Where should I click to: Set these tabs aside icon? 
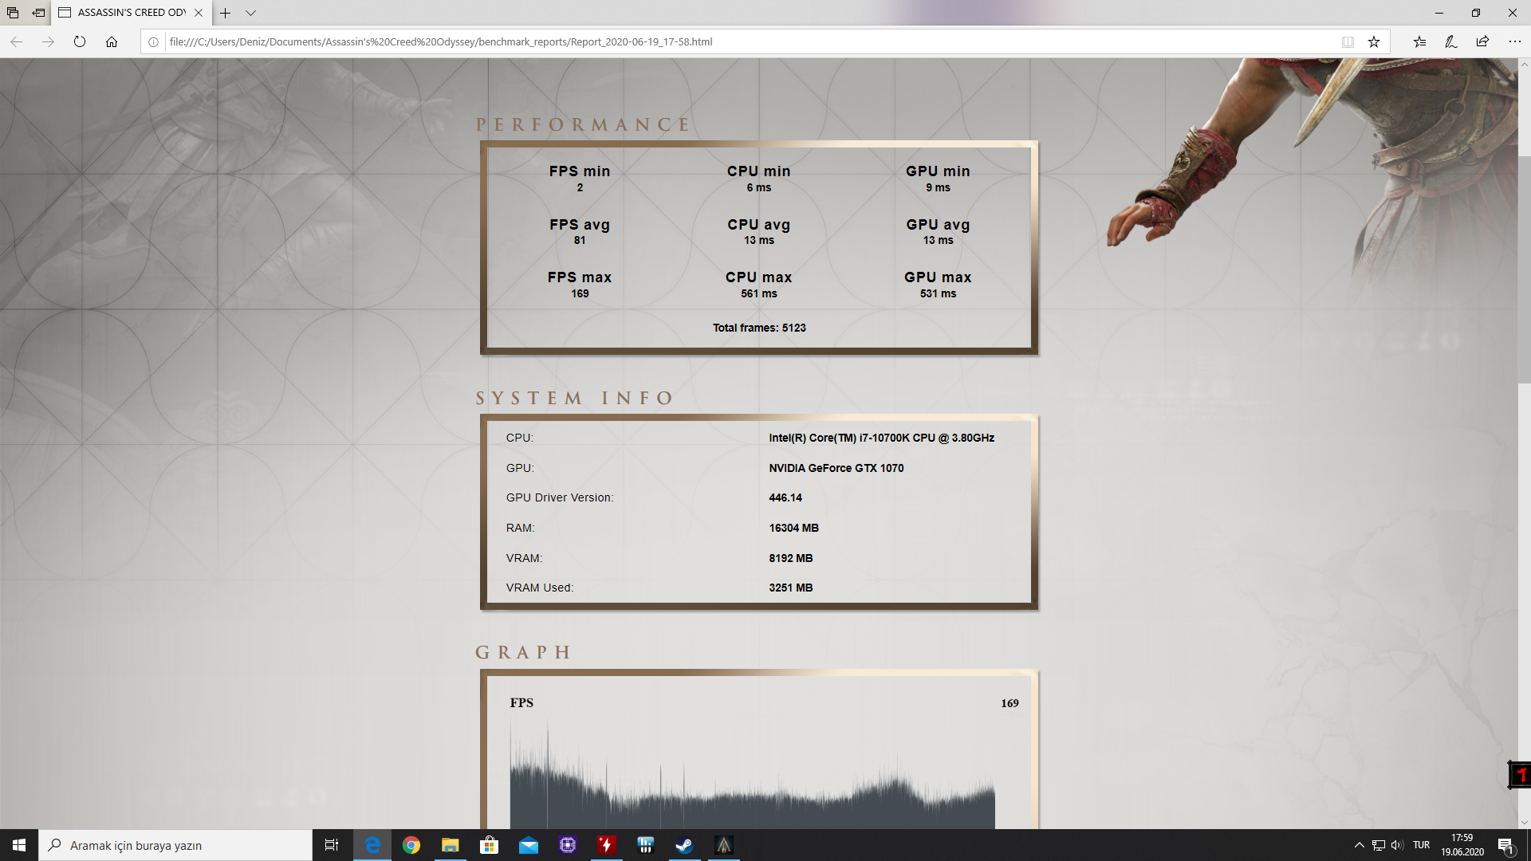[38, 13]
